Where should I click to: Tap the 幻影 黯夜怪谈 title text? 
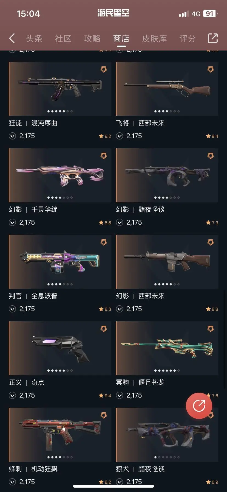(x=140, y=209)
